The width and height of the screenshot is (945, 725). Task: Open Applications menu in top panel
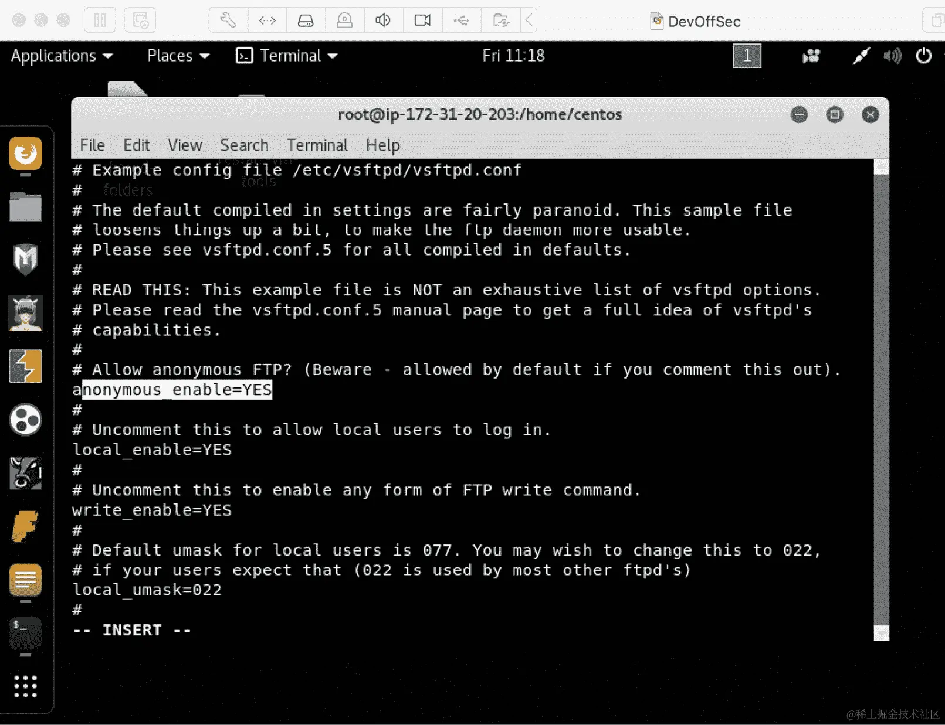coord(62,56)
